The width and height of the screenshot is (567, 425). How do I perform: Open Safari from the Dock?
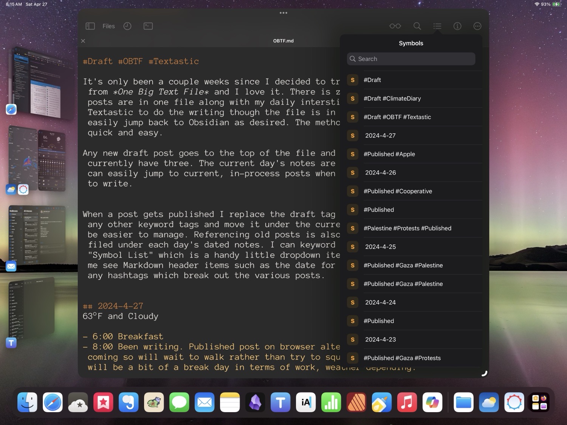click(53, 402)
